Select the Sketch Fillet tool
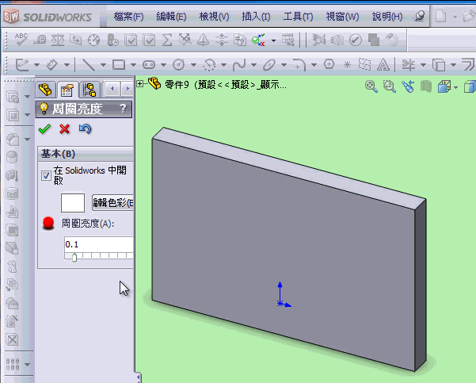The height and width of the screenshot is (383, 476). point(299,65)
